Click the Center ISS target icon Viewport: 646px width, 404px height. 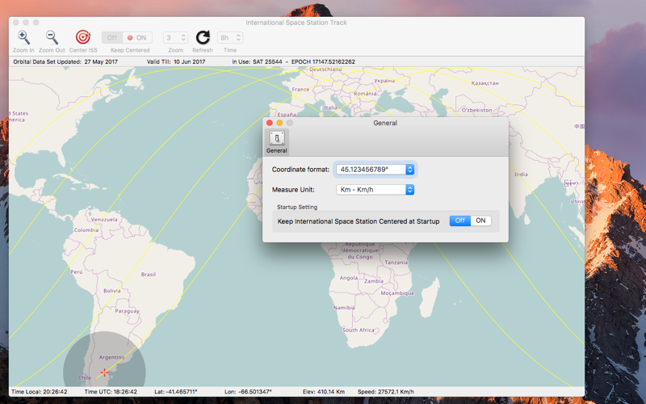tap(83, 37)
